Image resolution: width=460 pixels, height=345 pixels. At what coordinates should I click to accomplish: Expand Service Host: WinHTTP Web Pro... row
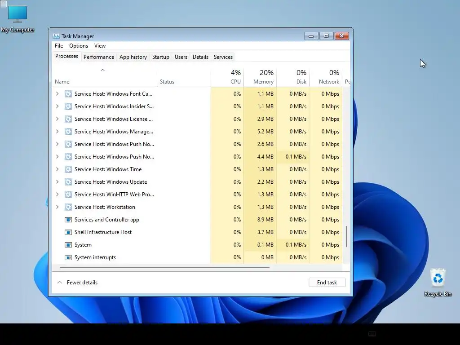pos(57,195)
